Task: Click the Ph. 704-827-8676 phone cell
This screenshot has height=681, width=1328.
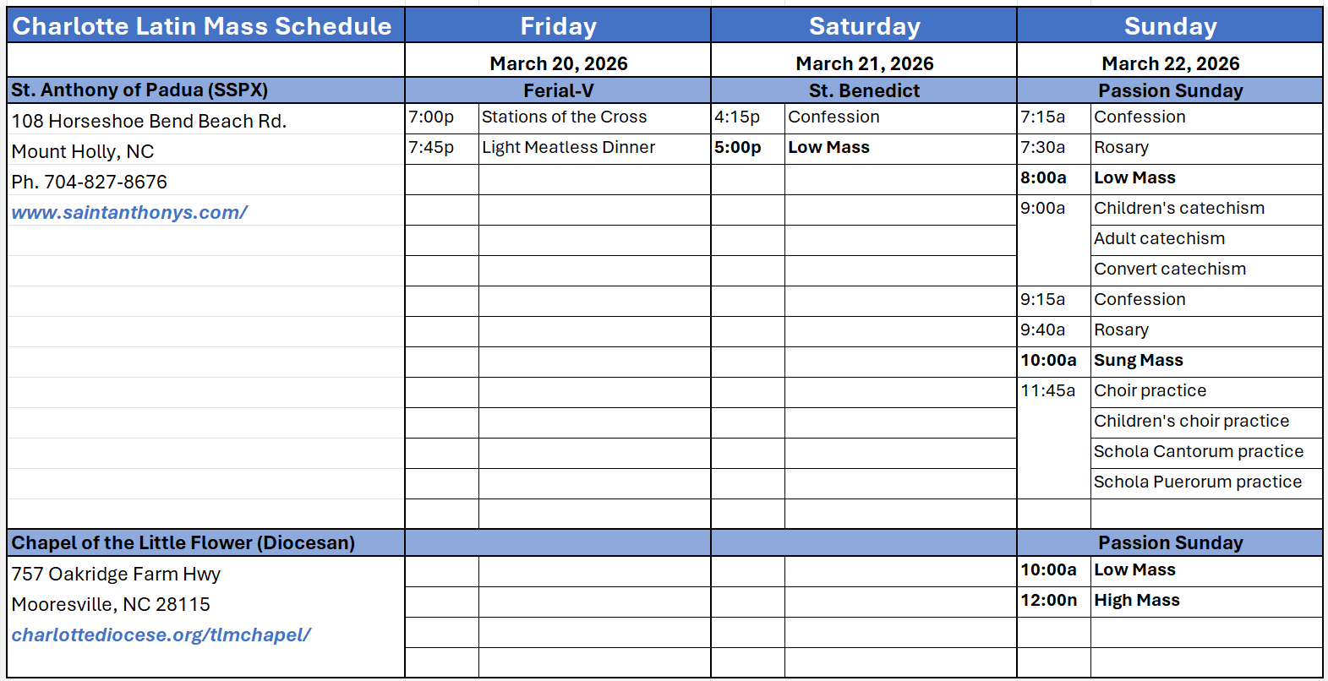Action: tap(90, 182)
